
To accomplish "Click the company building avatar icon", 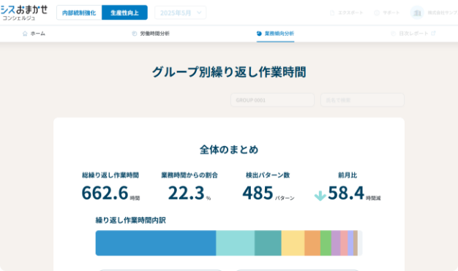I will pos(417,13).
